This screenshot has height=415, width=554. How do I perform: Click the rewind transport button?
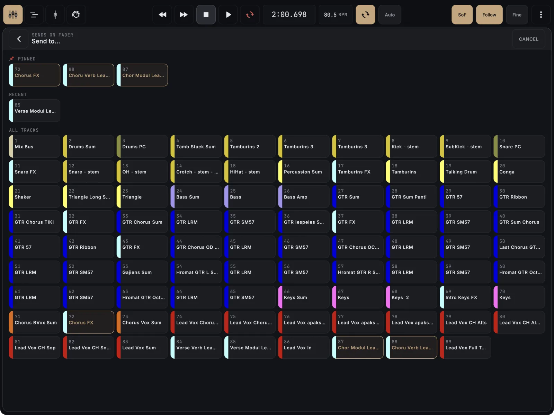click(162, 15)
